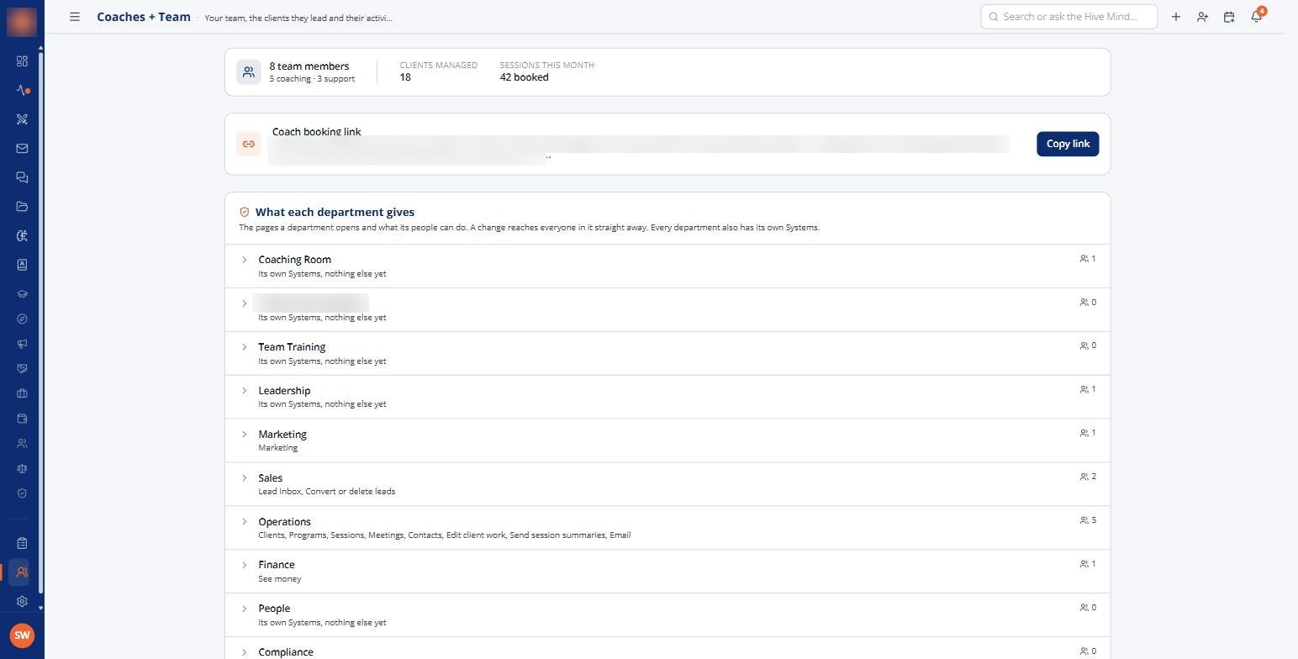The width and height of the screenshot is (1298, 659).
Task: Click the Sales member count 2
Action: (x=1088, y=477)
